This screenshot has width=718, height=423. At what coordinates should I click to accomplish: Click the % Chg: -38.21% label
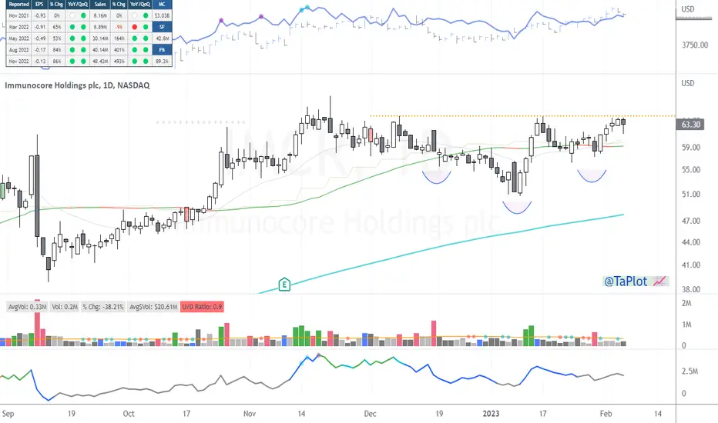[103, 307]
